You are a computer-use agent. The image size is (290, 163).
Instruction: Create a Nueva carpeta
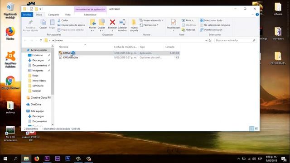point(134,25)
